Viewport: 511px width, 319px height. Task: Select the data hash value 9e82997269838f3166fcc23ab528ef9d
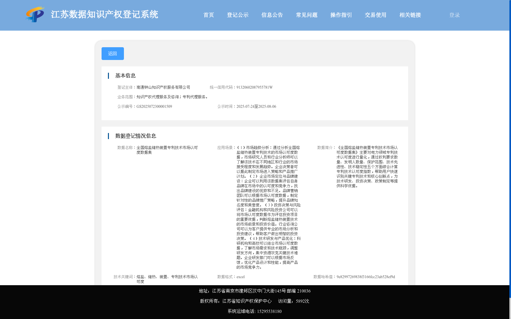366,277
